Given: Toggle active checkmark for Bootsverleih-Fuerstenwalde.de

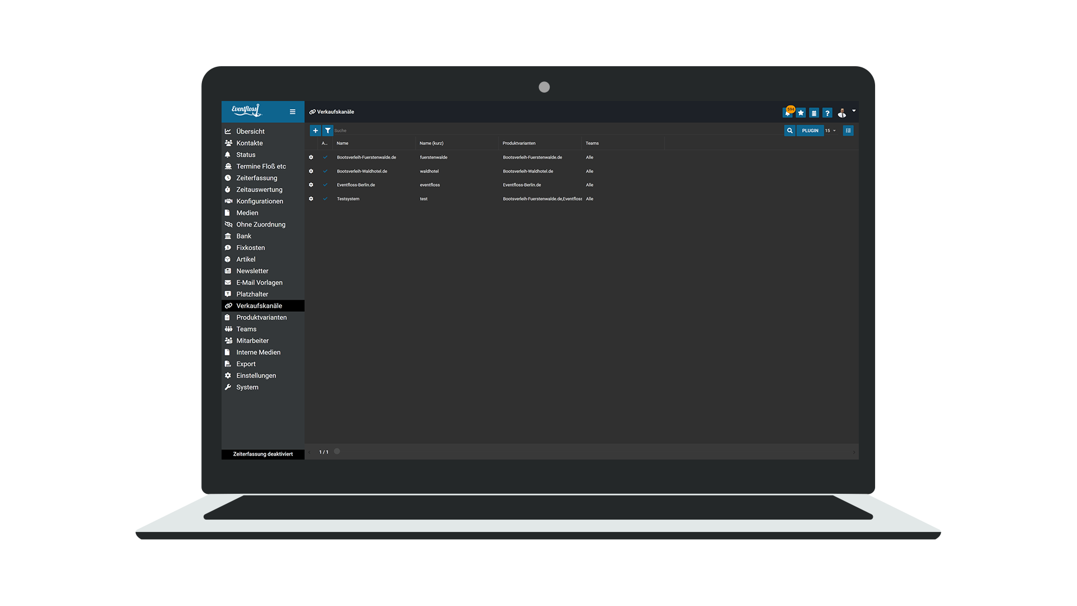Looking at the screenshot, I should click(325, 157).
